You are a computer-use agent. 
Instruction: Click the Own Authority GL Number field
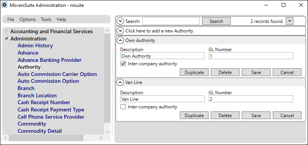[x=251, y=56]
